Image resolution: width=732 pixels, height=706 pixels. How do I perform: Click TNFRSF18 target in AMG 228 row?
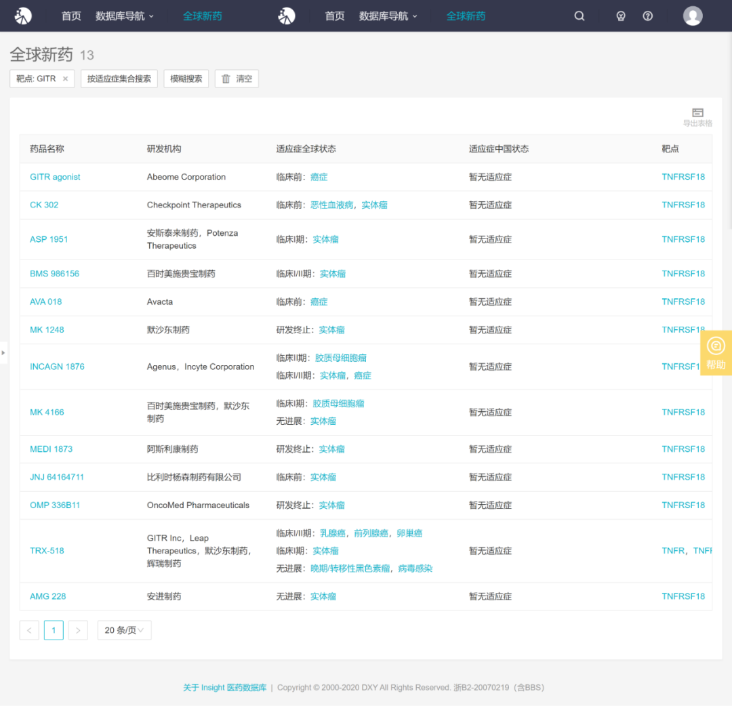[683, 596]
